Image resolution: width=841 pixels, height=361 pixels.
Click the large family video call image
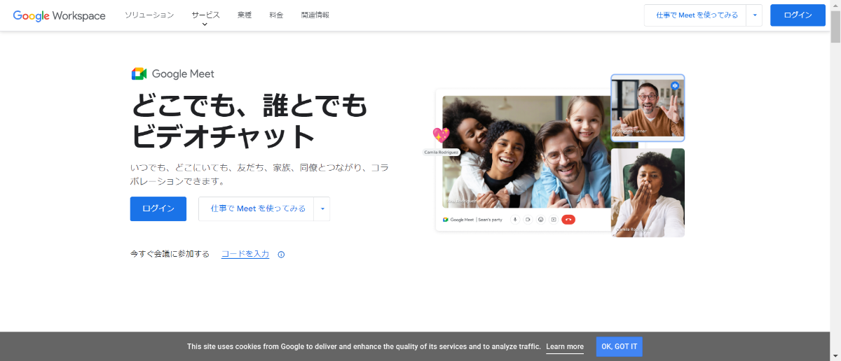point(526,151)
